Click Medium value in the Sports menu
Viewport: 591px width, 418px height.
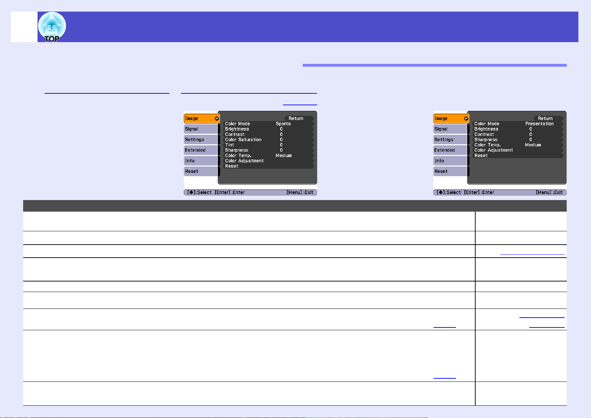pyautogui.click(x=283, y=155)
